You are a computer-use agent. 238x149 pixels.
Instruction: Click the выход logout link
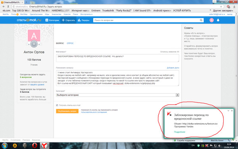coord(230,14)
